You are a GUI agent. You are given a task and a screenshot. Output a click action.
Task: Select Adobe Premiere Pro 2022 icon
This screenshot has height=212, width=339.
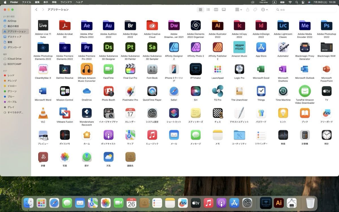point(87,47)
